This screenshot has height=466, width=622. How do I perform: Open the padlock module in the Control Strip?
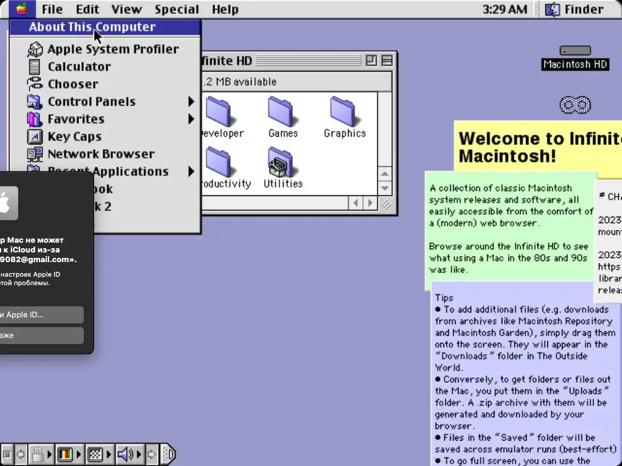(x=41, y=454)
